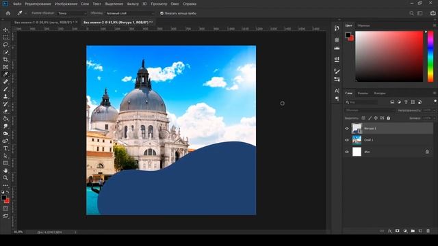438x246 pixels.
Task: Click the toolbox background color swatch
Action: (7, 201)
